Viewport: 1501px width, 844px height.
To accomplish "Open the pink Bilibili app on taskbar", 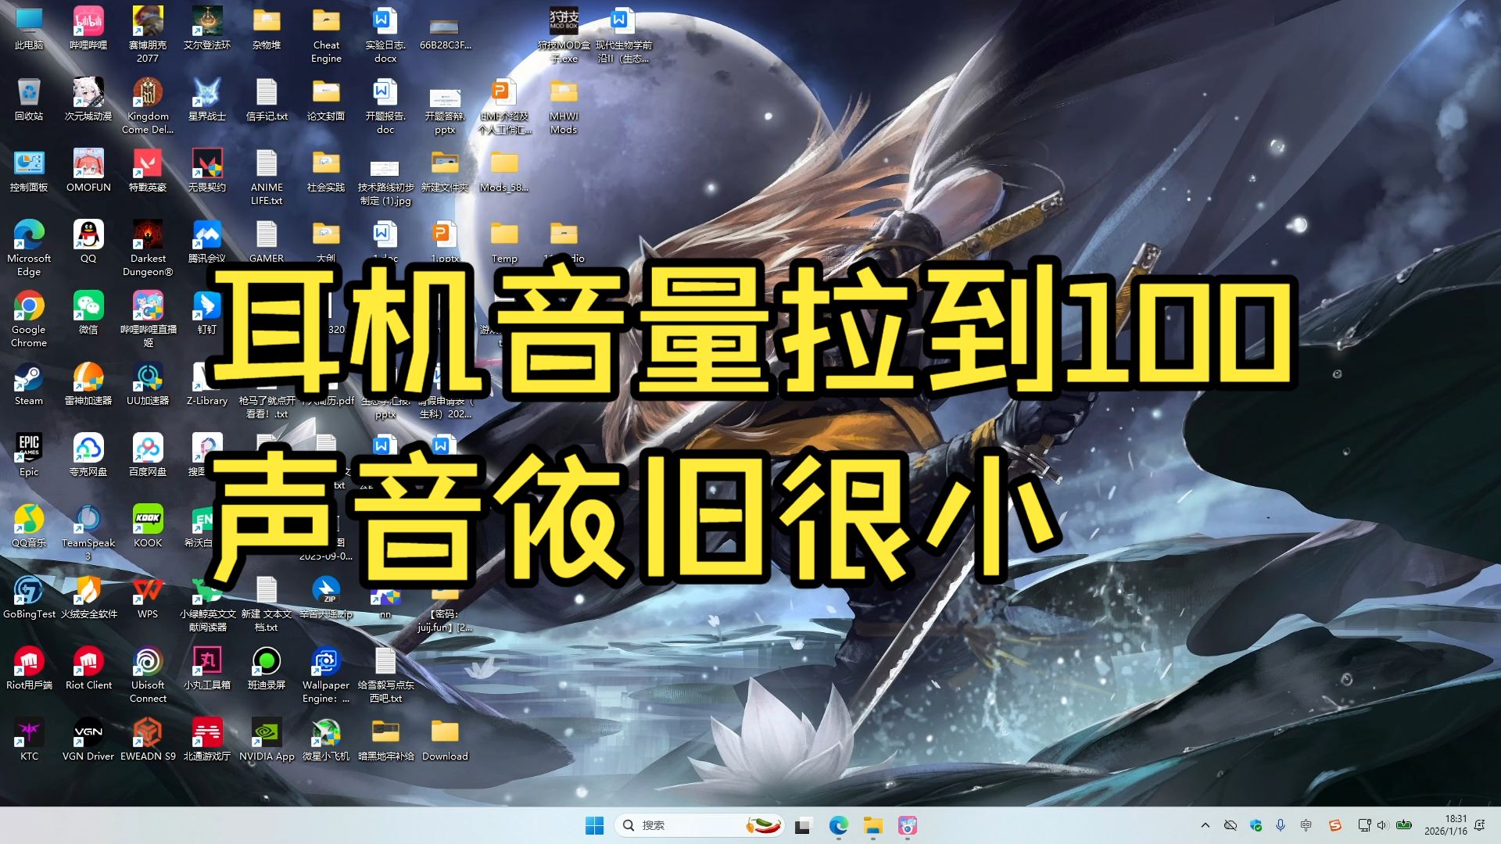I will (908, 825).
